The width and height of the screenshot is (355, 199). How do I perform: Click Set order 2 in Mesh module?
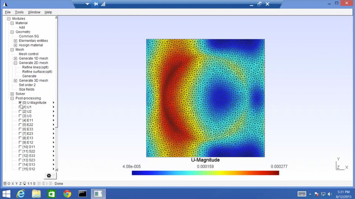27,85
